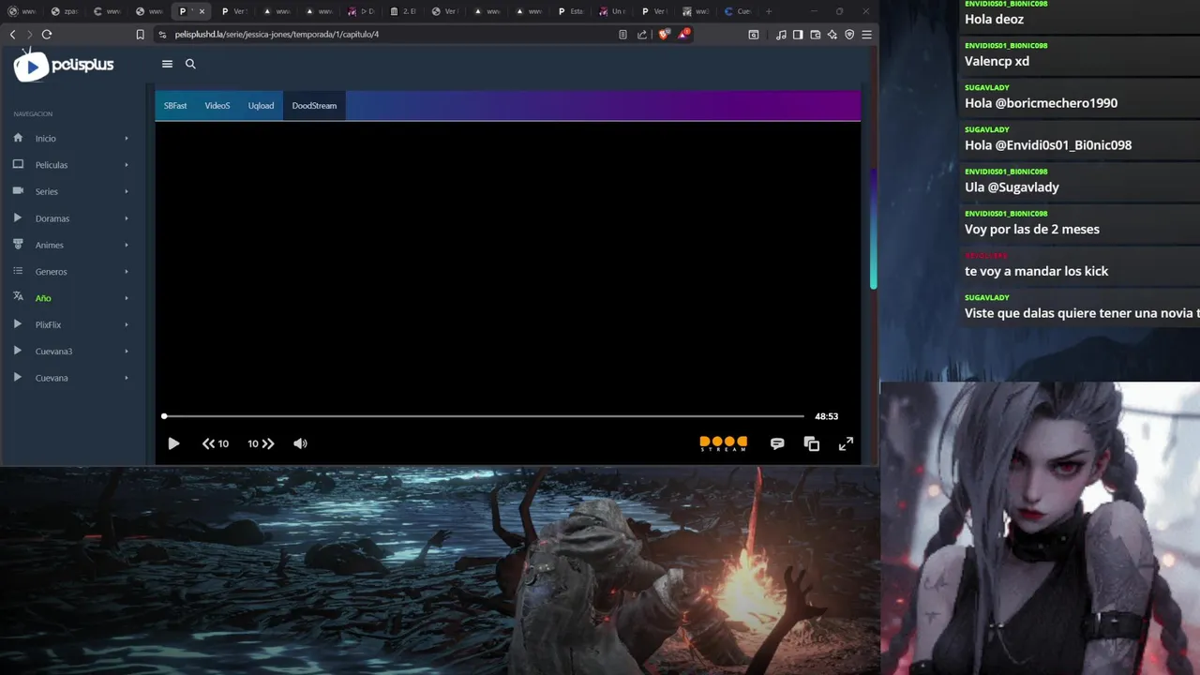Open the Brave VPN shield icon
The height and width of the screenshot is (675, 1200).
click(849, 34)
